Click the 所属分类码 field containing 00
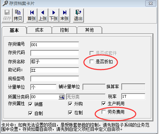 pos(45,97)
